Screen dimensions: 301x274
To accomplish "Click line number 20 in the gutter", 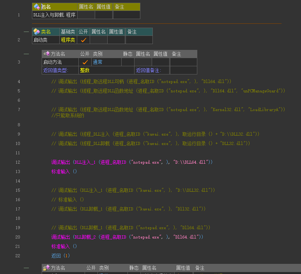I will pos(18,237).
